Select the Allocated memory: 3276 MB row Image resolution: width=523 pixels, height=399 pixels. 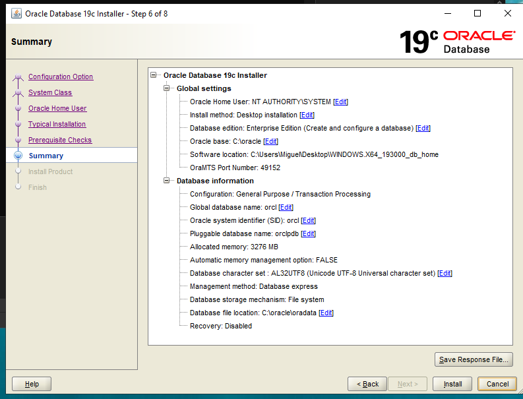[x=234, y=247]
